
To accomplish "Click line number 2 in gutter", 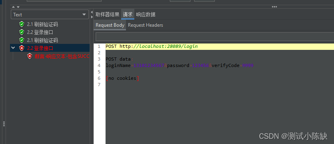I will tap(99, 53).
